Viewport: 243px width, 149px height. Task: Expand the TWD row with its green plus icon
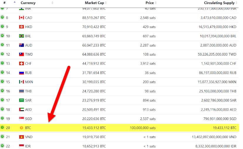point(2,54)
